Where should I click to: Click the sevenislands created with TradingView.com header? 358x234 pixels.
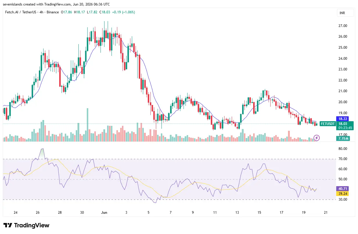click(56, 4)
